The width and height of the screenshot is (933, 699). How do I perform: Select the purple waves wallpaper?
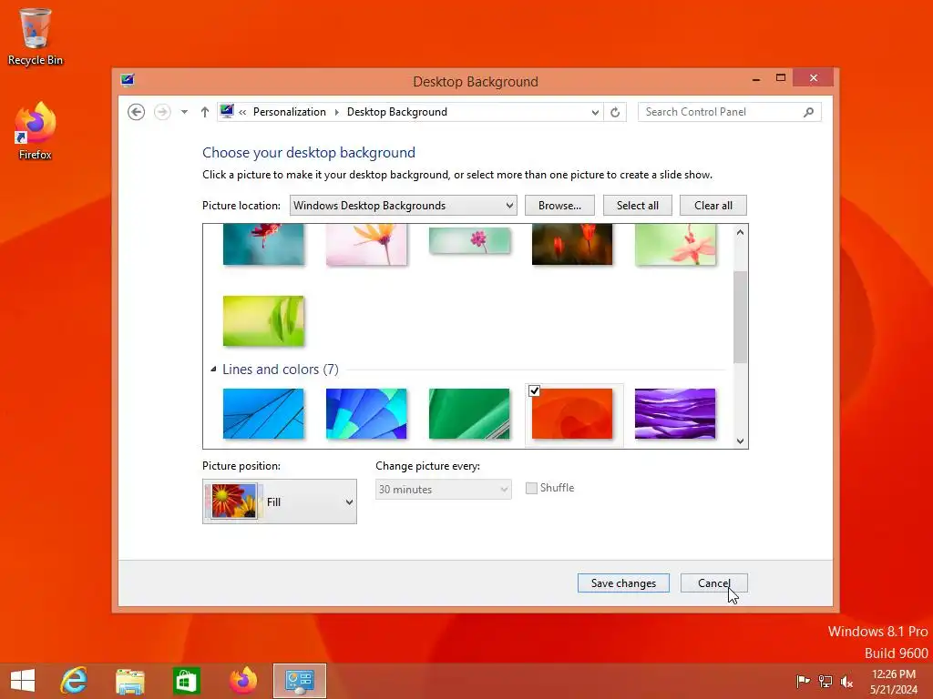click(x=675, y=414)
